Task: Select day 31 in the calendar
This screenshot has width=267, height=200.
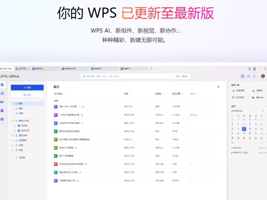Action: point(232,143)
